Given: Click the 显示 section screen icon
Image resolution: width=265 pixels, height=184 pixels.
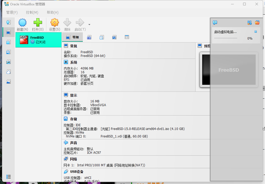Looking at the screenshot, I should [x=66, y=95].
